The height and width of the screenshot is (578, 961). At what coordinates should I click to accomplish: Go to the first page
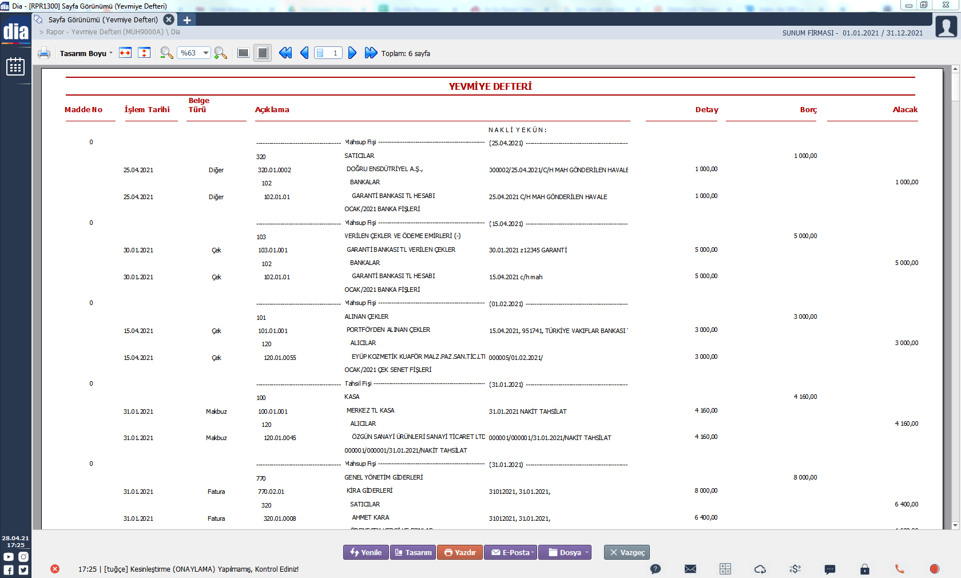tap(285, 53)
